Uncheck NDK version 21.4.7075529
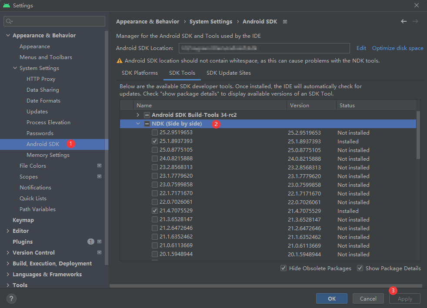The width and height of the screenshot is (427, 308). point(155,211)
